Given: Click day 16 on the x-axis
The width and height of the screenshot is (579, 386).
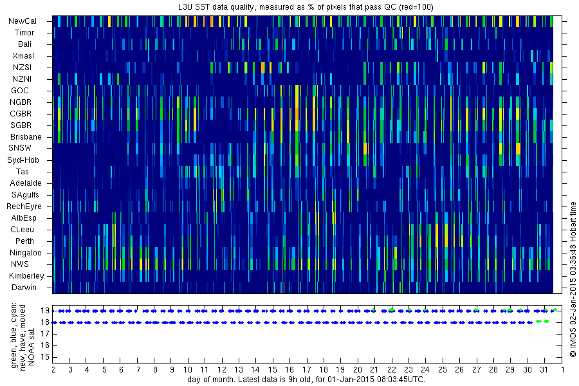Looking at the screenshot, I should [x=289, y=369].
